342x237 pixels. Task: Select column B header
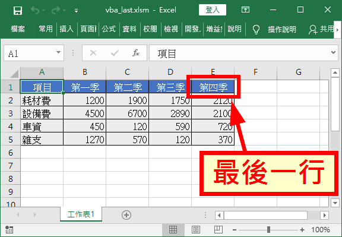tap(85, 72)
